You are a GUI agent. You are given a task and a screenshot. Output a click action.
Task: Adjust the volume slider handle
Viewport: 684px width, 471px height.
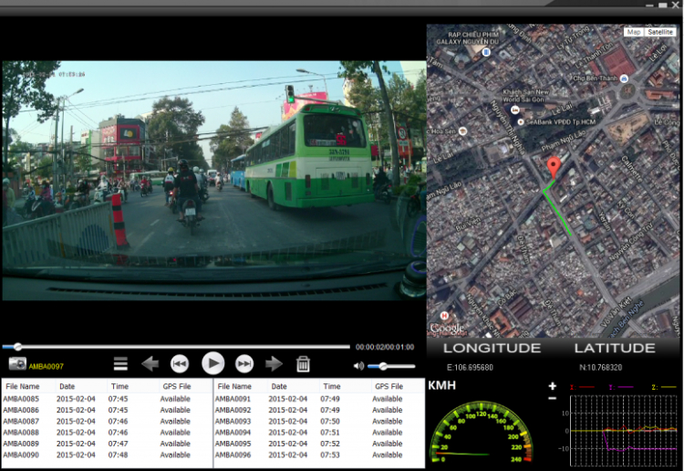383,366
